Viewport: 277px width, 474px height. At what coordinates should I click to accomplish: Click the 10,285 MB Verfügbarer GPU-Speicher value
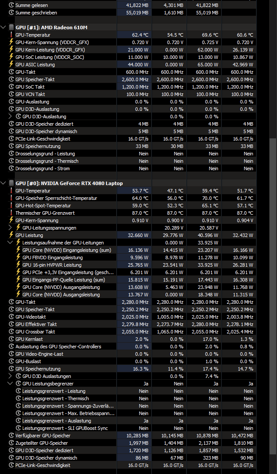pos(138,436)
